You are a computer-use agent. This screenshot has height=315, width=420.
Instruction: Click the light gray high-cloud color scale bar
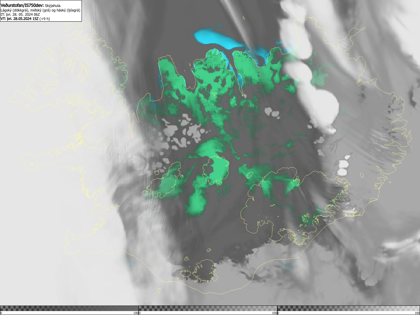(x=348, y=308)
